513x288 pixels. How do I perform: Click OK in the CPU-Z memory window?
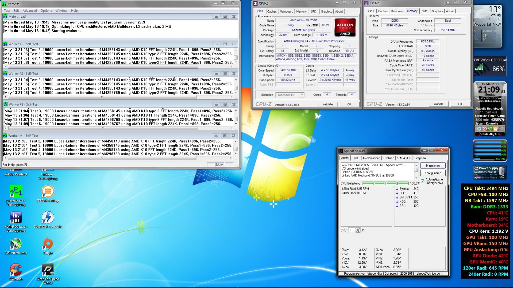(460, 104)
